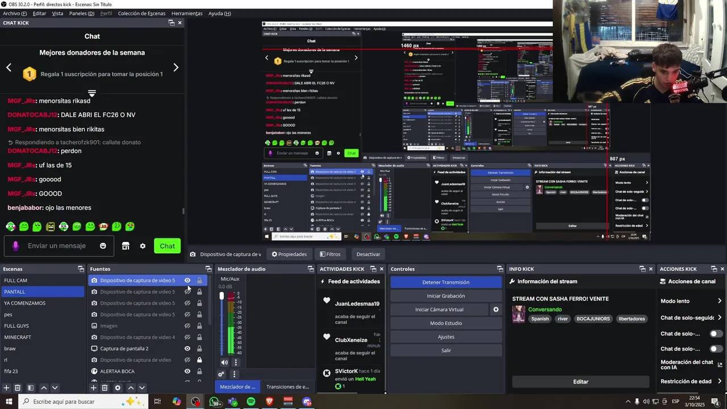Open Brave browser from the taskbar
This screenshot has width=727, height=409.
[270, 402]
